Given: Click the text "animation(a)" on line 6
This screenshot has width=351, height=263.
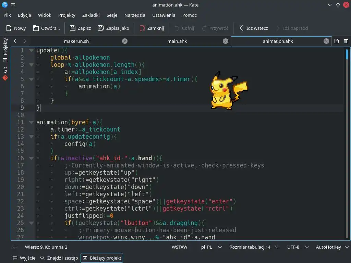Looking at the screenshot, I should [x=99, y=86].
